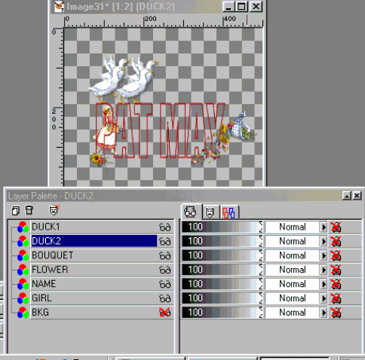Open blend mode dropdown for BKG layer
This screenshot has width=365, height=360.
point(324,313)
